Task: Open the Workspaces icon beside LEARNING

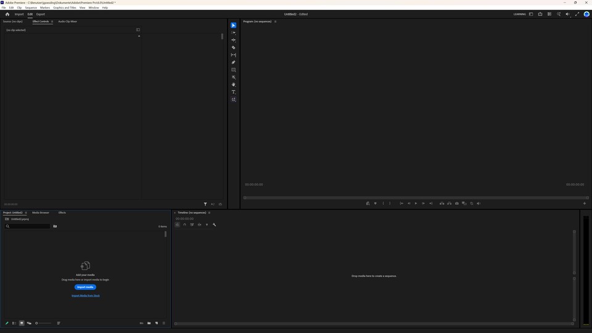Action: click(x=531, y=14)
